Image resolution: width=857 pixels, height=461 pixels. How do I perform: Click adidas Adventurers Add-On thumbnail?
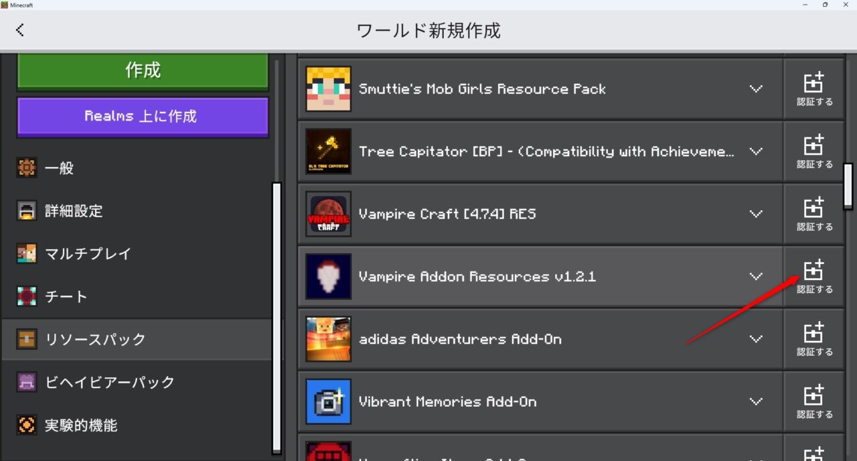[329, 339]
